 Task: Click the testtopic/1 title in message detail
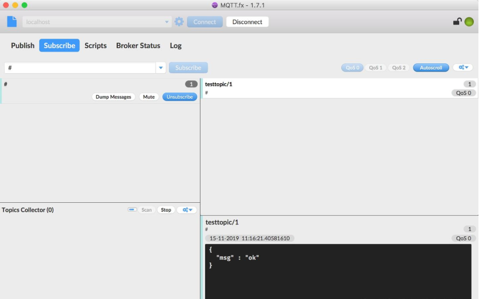222,222
